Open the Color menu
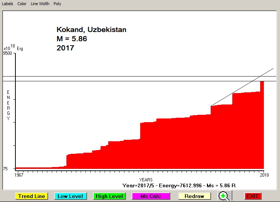The width and height of the screenshot is (280, 202). [22, 4]
